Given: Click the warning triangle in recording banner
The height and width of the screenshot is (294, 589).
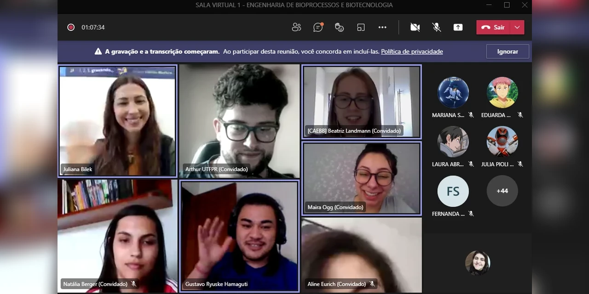Looking at the screenshot, I should click(98, 51).
